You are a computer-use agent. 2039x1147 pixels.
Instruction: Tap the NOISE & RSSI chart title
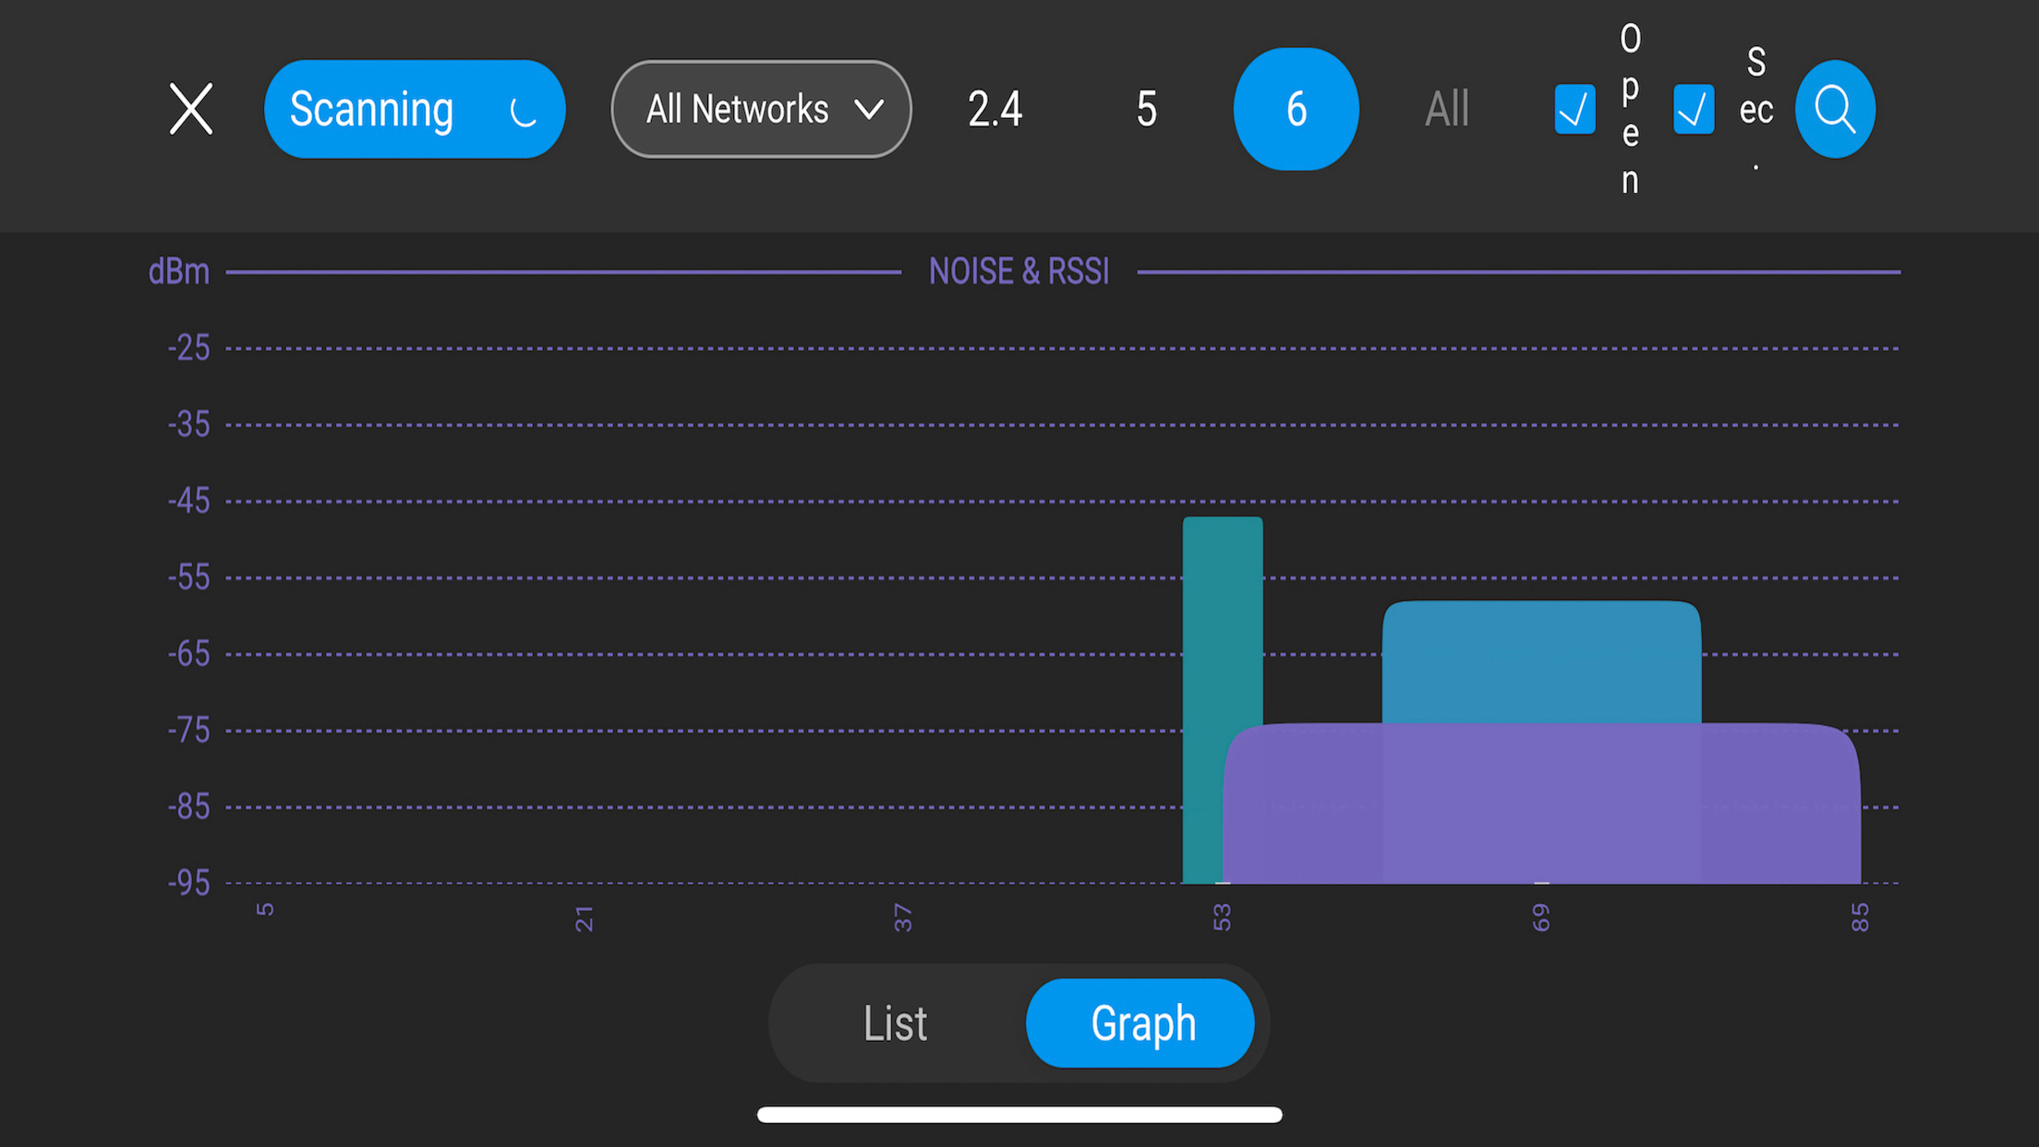click(1019, 271)
